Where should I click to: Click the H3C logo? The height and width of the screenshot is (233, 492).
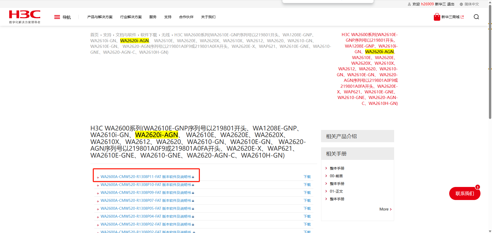(x=25, y=17)
